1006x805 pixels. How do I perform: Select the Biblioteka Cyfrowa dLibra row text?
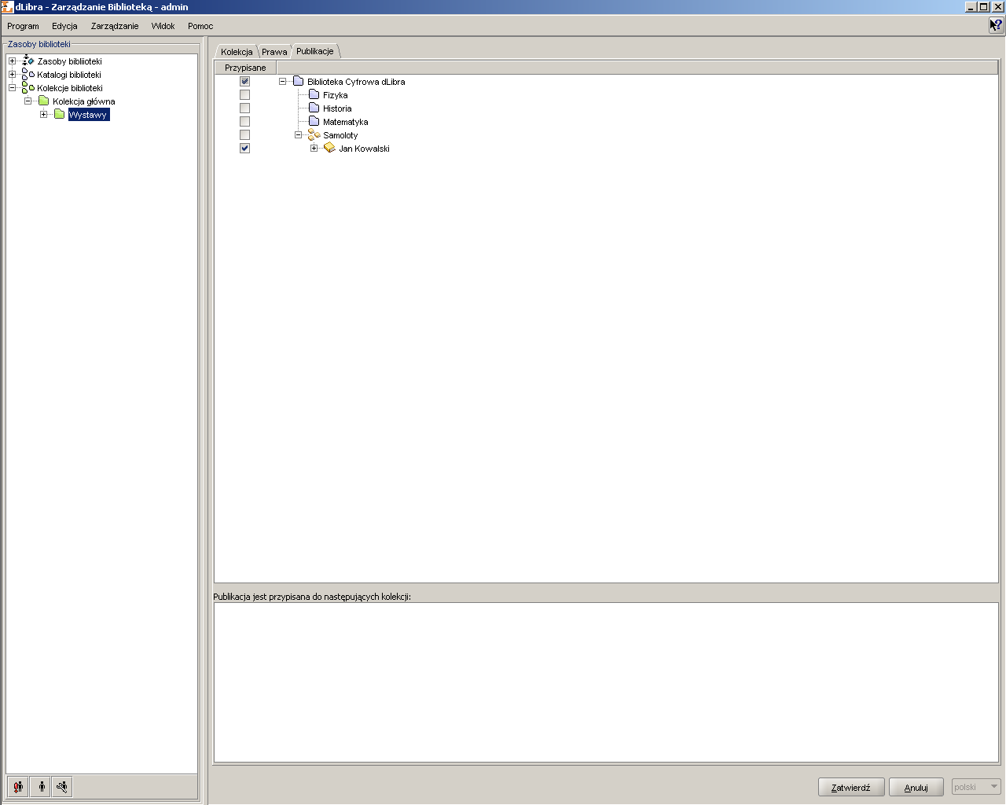pos(356,82)
